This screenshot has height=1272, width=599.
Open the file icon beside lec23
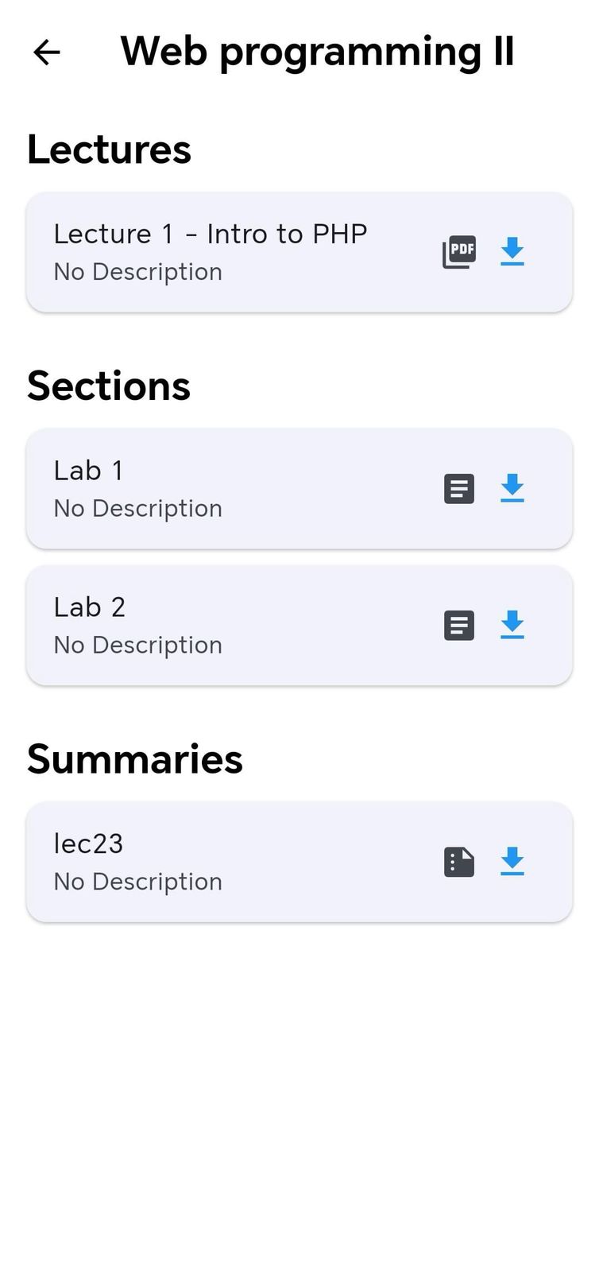pyautogui.click(x=459, y=861)
